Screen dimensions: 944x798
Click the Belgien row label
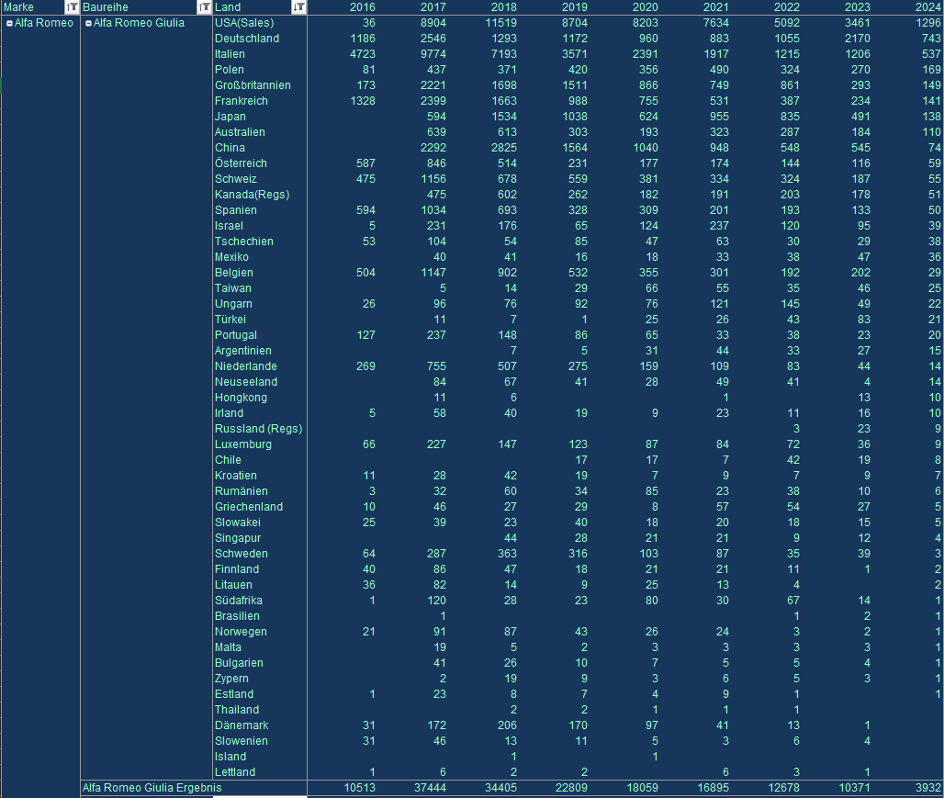233,273
